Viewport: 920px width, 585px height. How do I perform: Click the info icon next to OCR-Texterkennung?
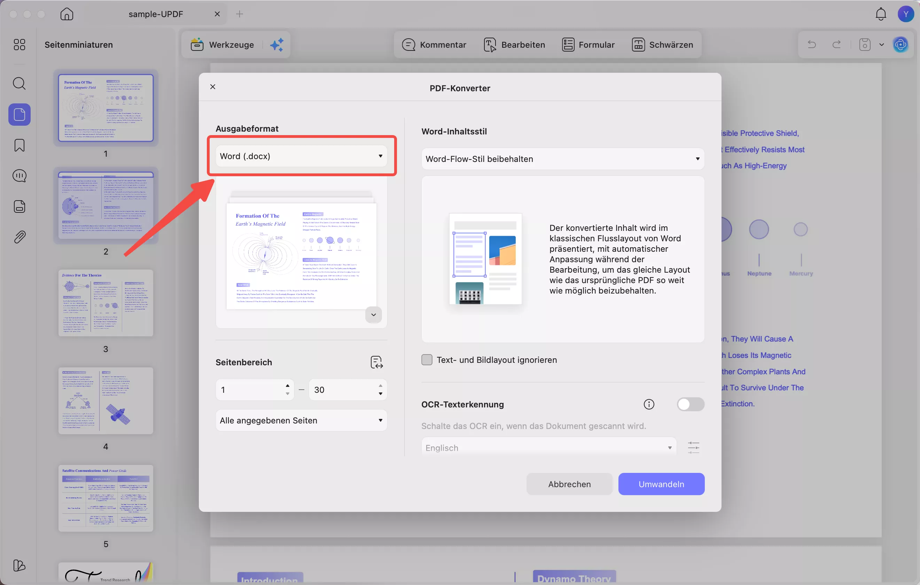pyautogui.click(x=649, y=404)
